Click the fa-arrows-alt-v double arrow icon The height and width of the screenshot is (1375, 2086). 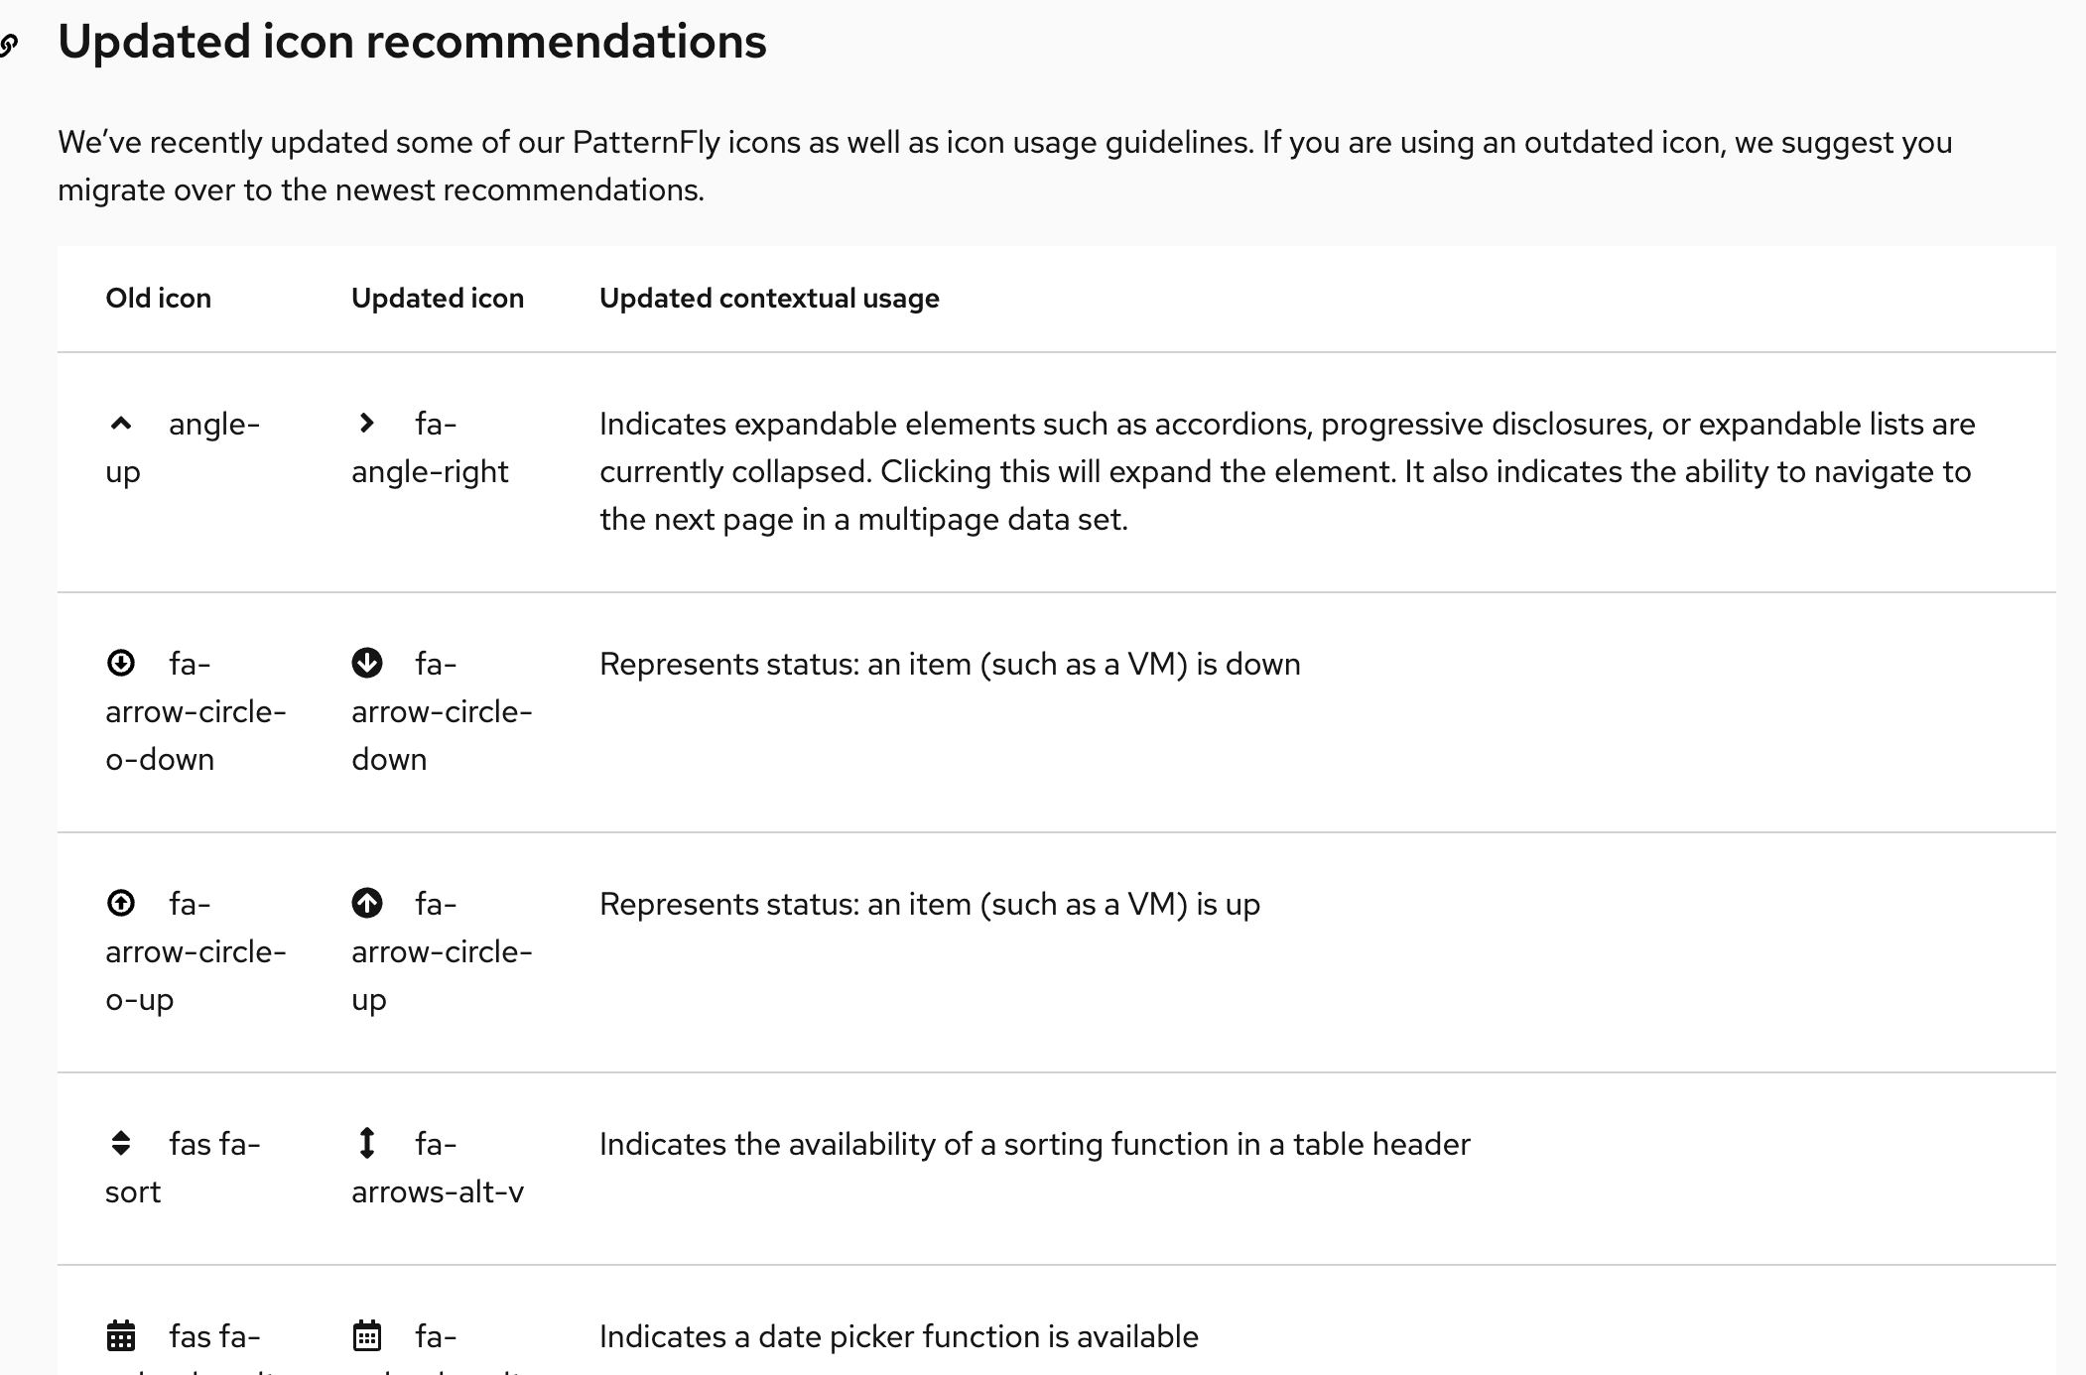point(367,1143)
